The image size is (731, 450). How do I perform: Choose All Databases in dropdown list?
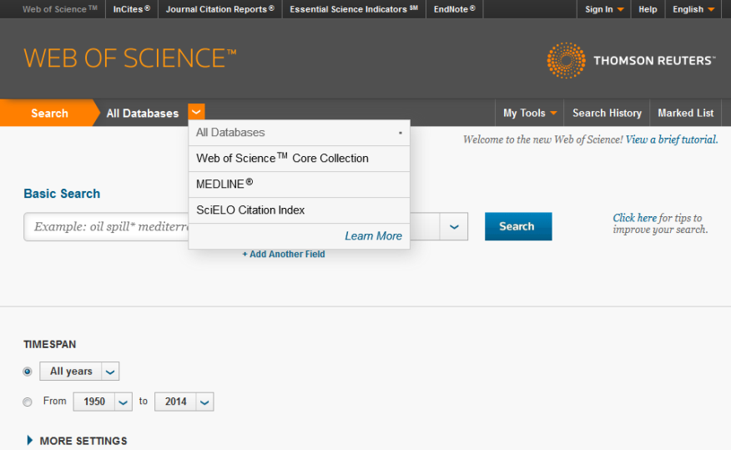[x=299, y=133]
